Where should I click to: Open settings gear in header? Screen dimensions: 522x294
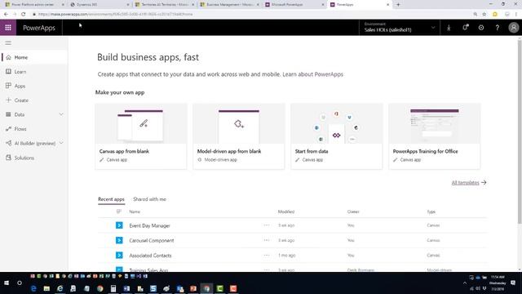[x=481, y=28]
